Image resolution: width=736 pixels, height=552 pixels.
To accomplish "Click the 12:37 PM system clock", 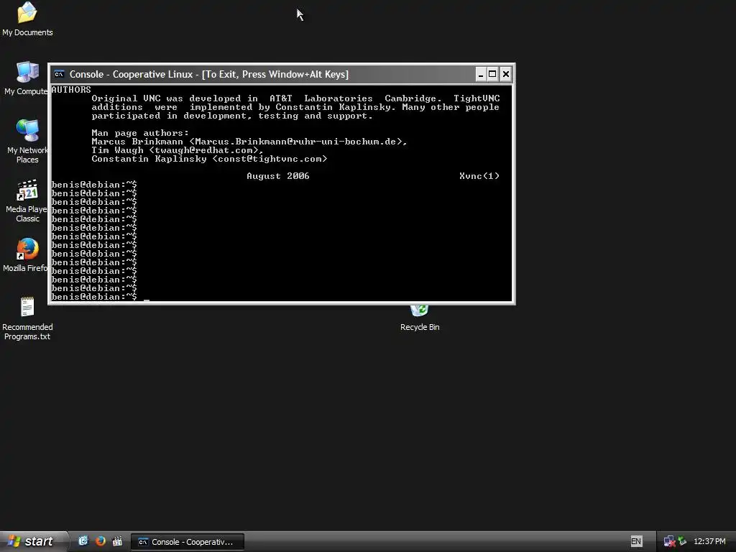I will (x=709, y=541).
